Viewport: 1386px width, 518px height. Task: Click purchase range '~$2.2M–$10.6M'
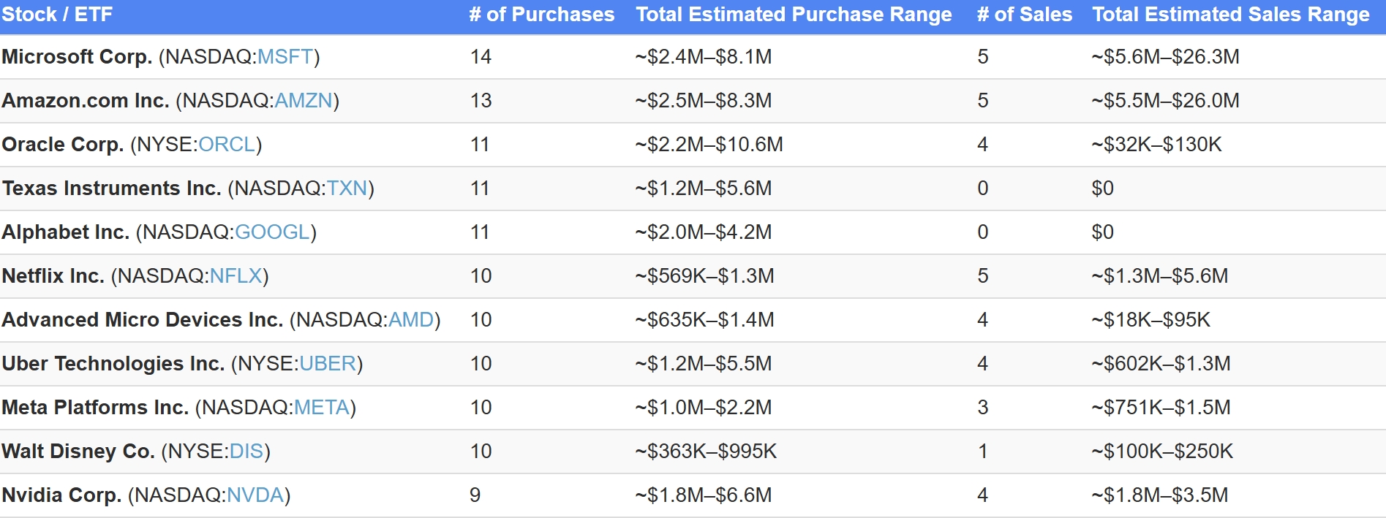[709, 145]
